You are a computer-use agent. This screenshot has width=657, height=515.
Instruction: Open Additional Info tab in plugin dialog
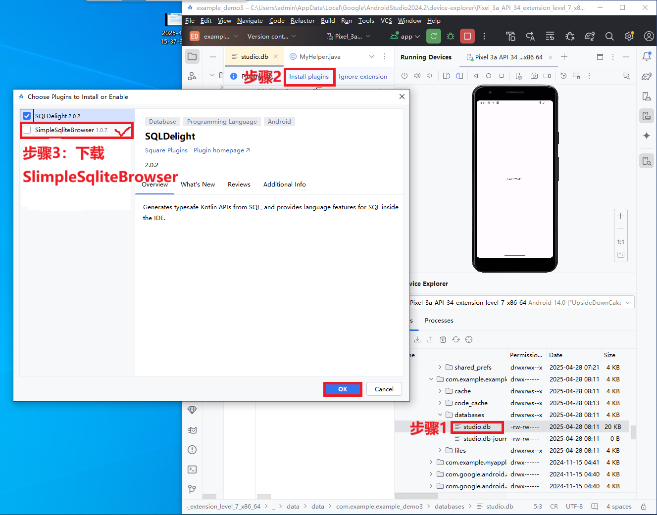click(x=285, y=184)
